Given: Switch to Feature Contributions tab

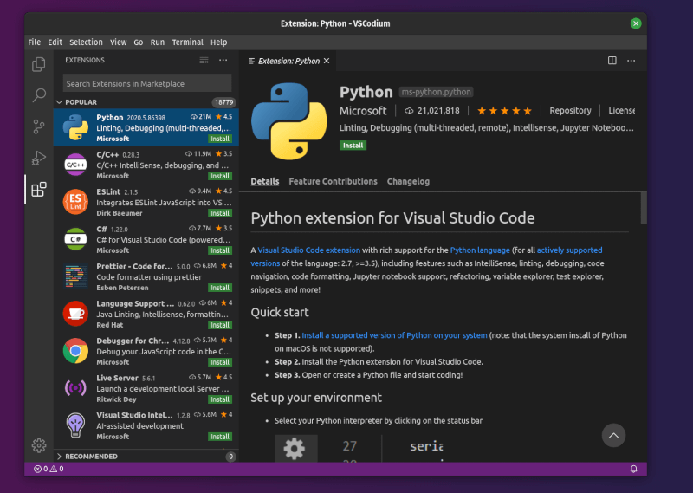Looking at the screenshot, I should point(333,181).
